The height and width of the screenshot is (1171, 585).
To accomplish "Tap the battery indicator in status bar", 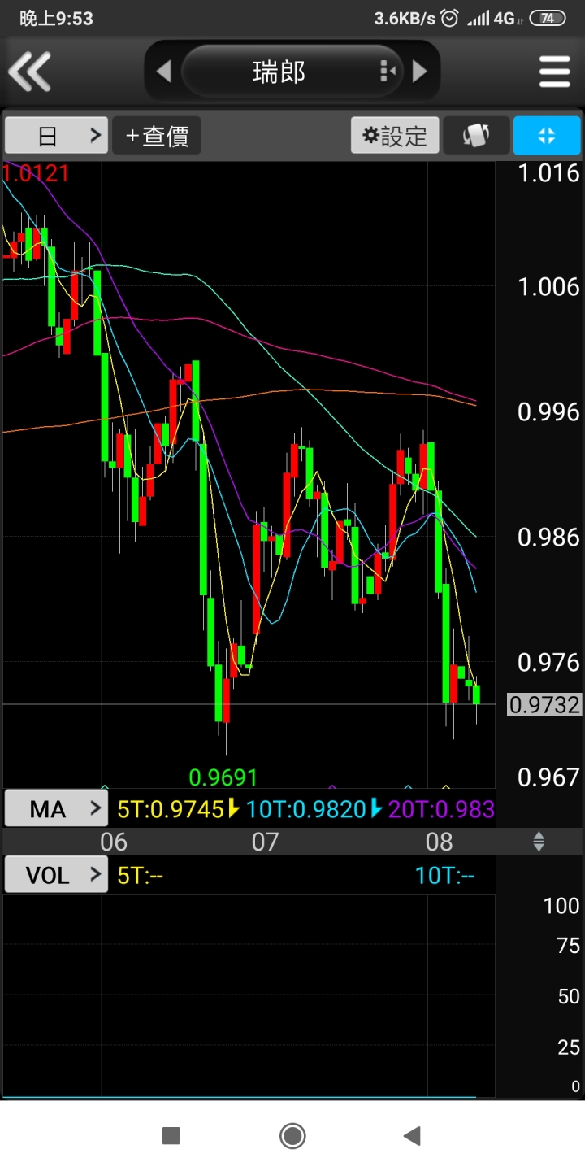I will click(x=548, y=18).
